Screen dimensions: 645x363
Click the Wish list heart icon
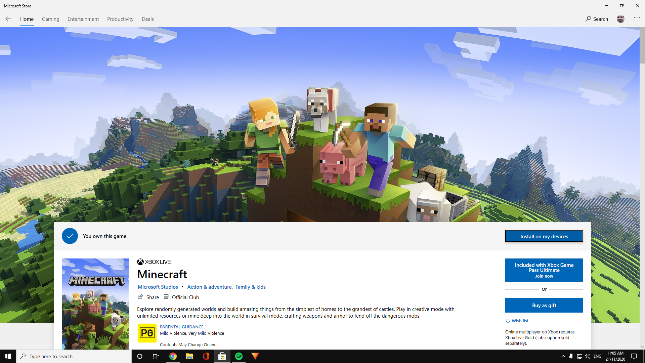click(508, 321)
